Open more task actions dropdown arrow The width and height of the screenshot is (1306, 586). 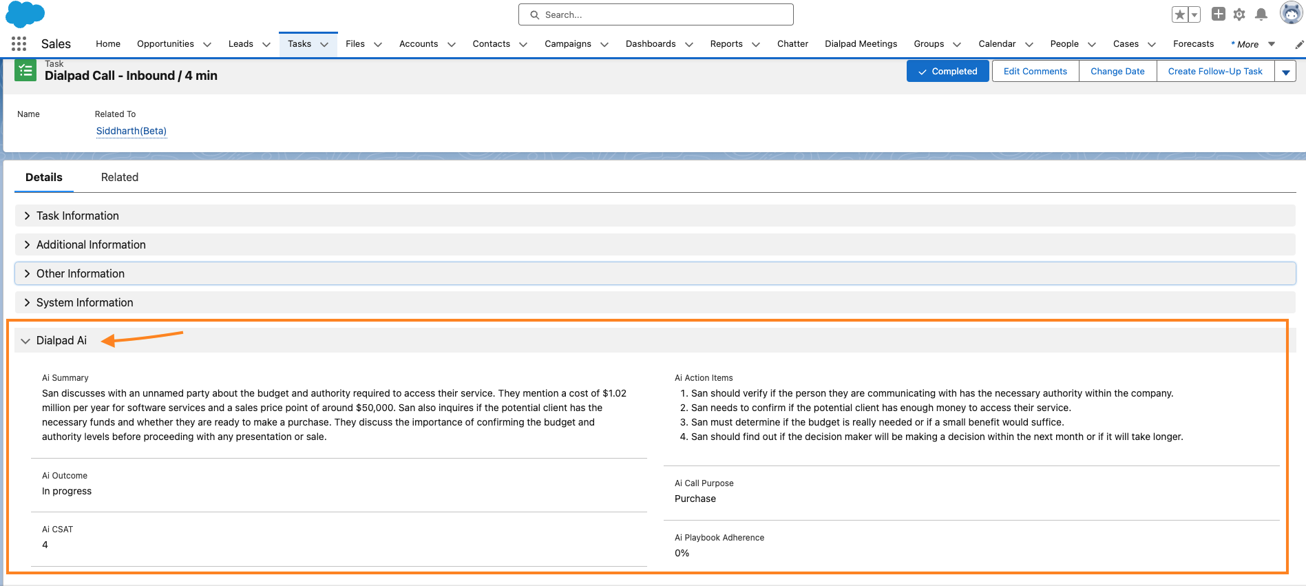click(1285, 72)
